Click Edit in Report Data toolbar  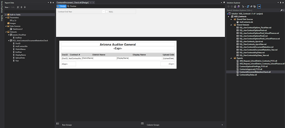(14, 7)
